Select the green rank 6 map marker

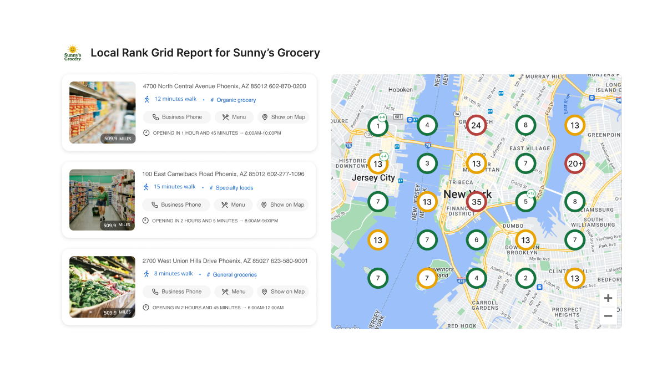476,240
